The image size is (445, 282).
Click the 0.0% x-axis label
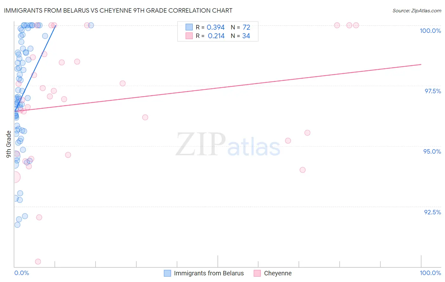pos(22,273)
